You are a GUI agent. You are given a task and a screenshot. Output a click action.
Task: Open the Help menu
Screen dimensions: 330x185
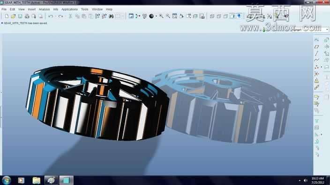click(109, 9)
